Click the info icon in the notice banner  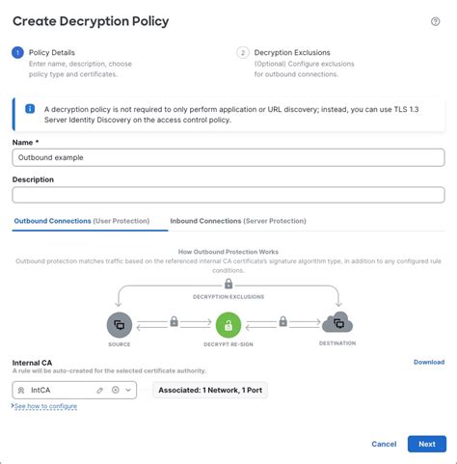[x=30, y=109]
